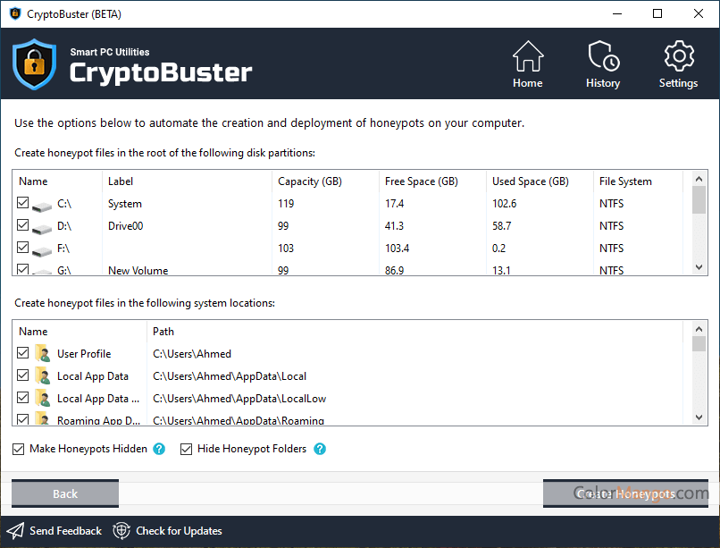Open the Home page icon

click(x=527, y=57)
